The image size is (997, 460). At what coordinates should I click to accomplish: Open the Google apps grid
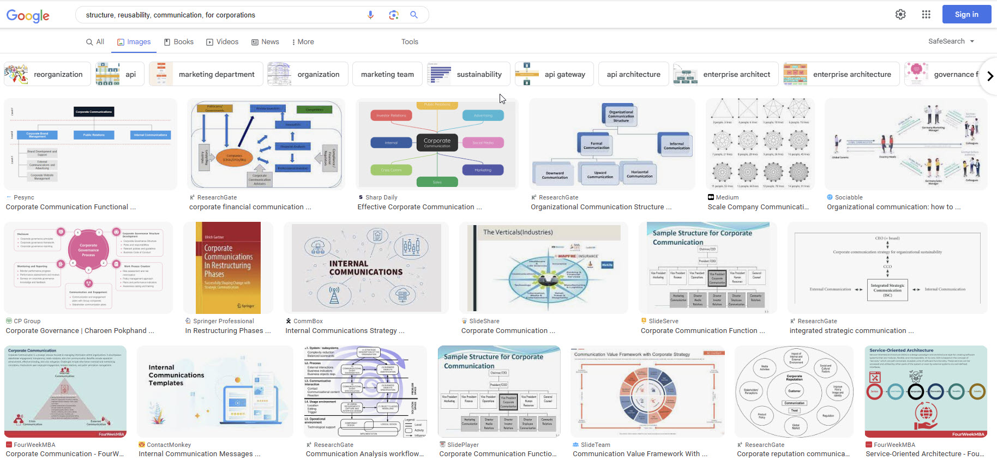click(926, 15)
